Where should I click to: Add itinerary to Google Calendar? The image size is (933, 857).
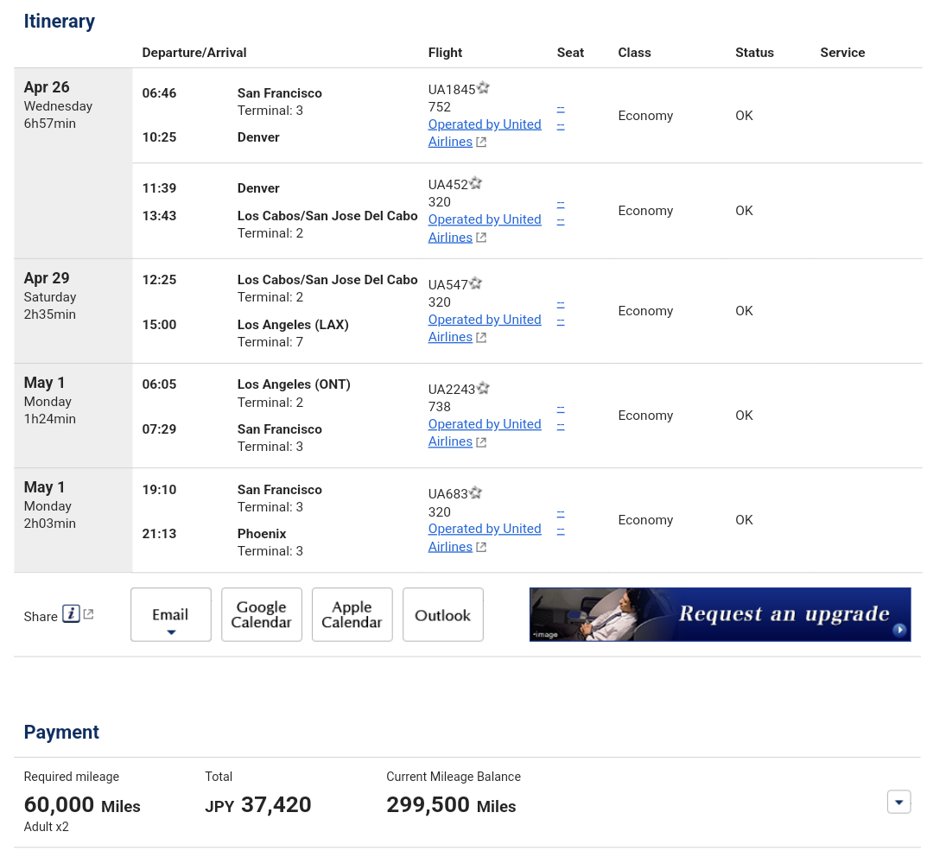click(x=261, y=615)
